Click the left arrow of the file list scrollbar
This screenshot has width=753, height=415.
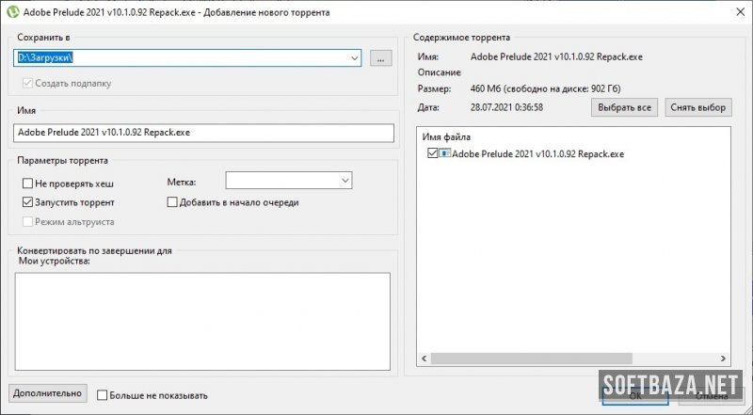coord(423,359)
